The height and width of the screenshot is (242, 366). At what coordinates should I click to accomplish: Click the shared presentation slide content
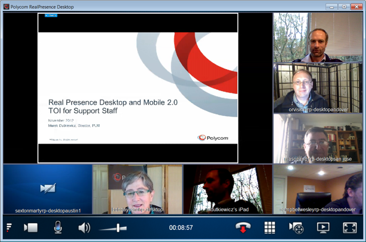pyautogui.click(x=138, y=88)
